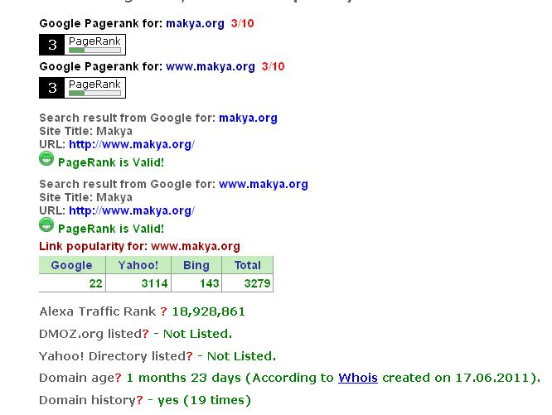This screenshot has height=415, width=552.
Task: Select the Bing count 143 cell
Action: (x=196, y=283)
